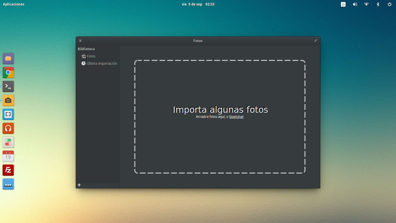Click the Bluetooth indicator icon
The width and height of the screenshot is (396, 223).
pyautogui.click(x=378, y=4)
